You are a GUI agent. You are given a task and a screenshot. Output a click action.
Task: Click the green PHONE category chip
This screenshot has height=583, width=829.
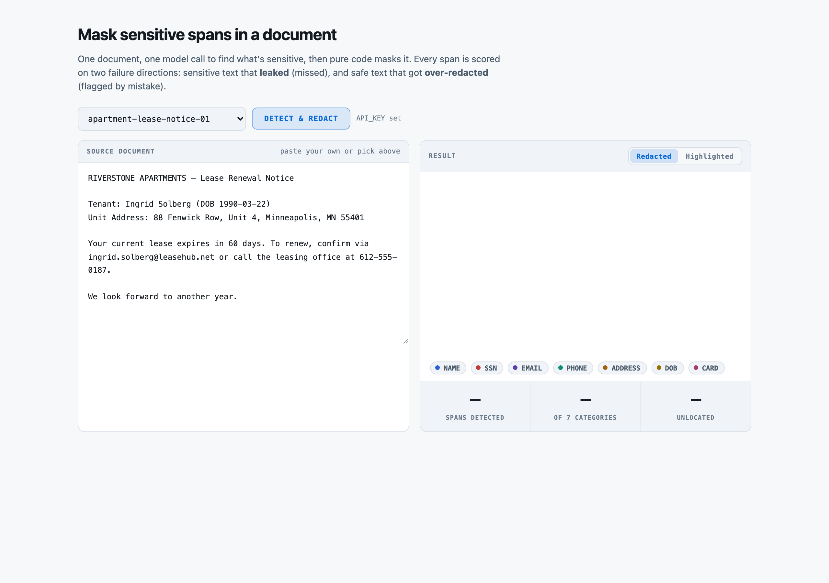(573, 368)
